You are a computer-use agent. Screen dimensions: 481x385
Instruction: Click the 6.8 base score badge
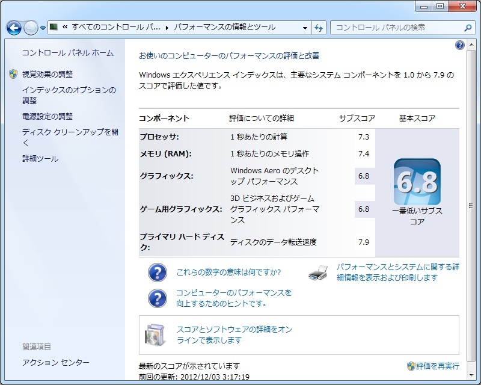pyautogui.click(x=417, y=182)
